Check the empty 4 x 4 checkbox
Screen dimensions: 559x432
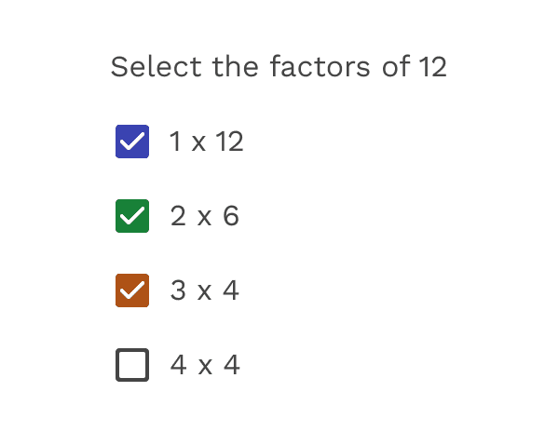point(132,365)
